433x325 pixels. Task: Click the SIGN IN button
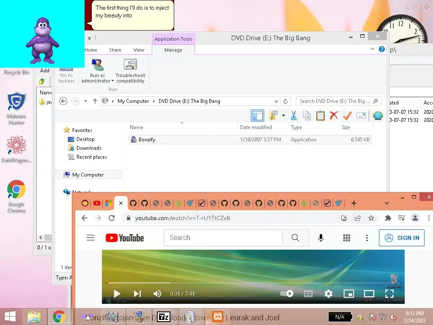402,238
